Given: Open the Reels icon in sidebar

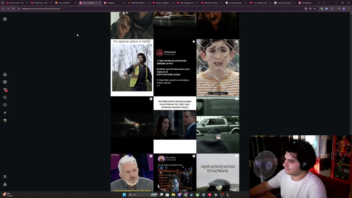Looking at the screenshot, I should click(5, 82).
